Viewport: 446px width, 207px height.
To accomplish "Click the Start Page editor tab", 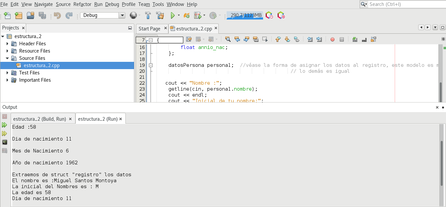I will [149, 29].
